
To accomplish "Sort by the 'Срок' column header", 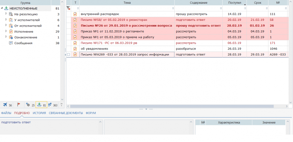I will coord(257,3).
